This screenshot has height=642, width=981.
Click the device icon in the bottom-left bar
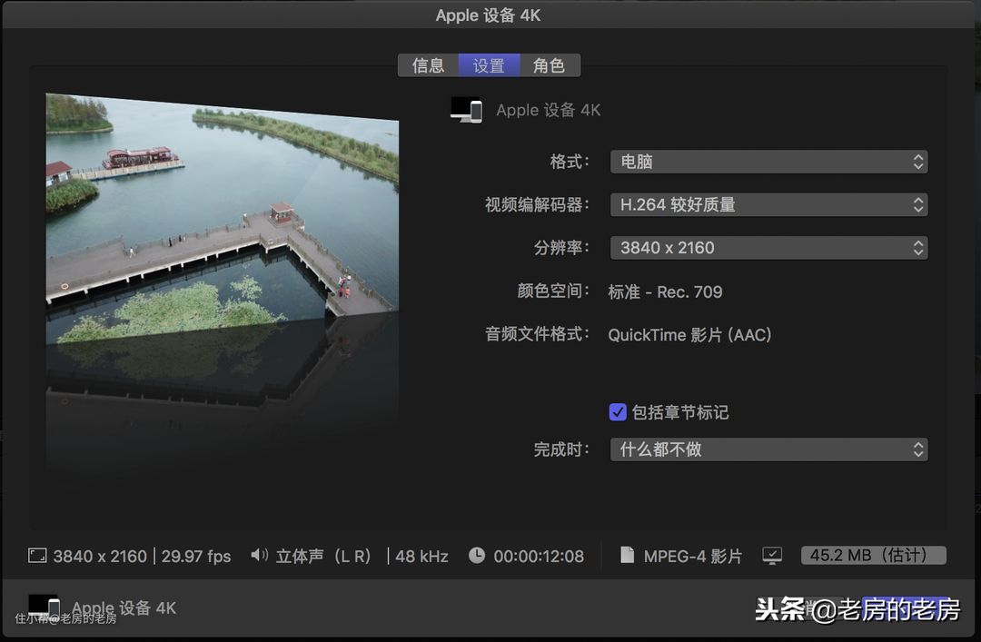(44, 606)
